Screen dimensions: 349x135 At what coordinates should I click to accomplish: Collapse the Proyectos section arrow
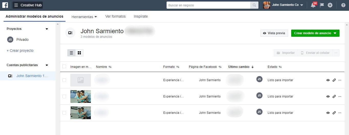click(x=47, y=29)
